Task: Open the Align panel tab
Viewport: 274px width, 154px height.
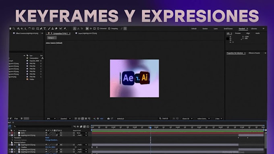Action: pos(248,33)
